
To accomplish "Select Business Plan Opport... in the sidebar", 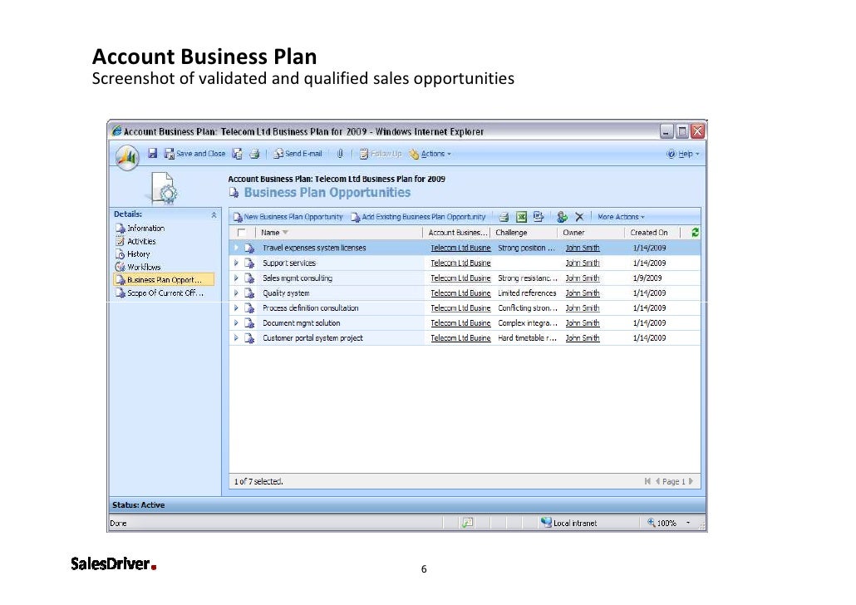I will point(164,279).
